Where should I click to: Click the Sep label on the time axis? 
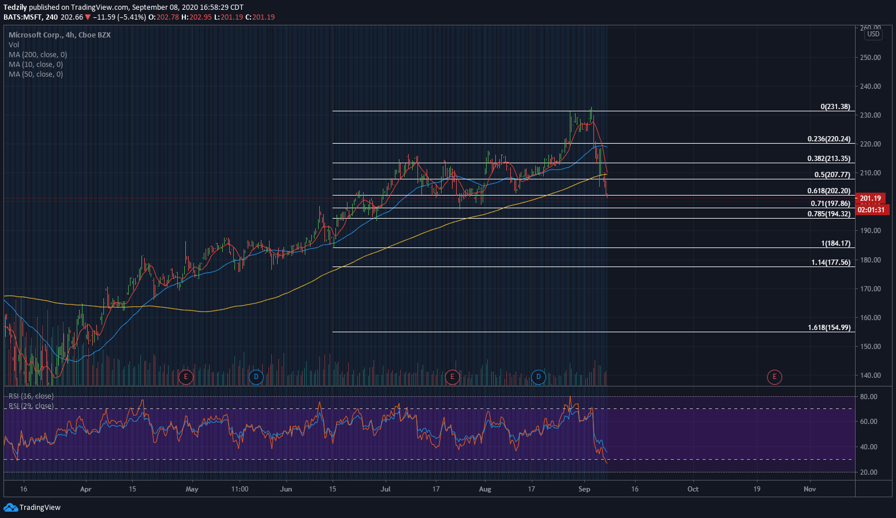point(584,489)
